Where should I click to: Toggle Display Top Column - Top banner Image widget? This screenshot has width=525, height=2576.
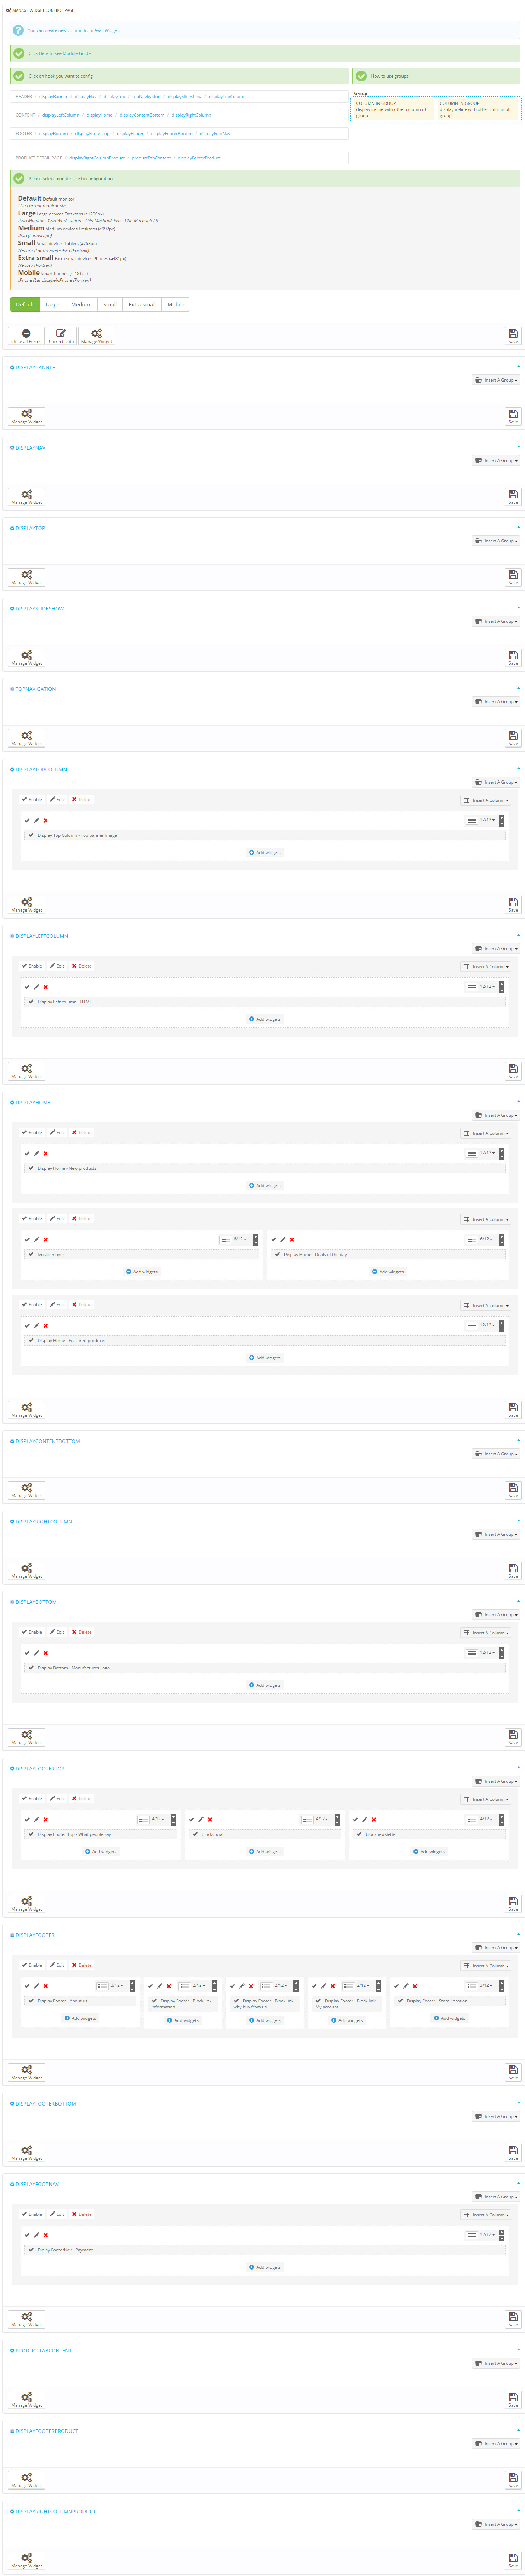point(31,835)
